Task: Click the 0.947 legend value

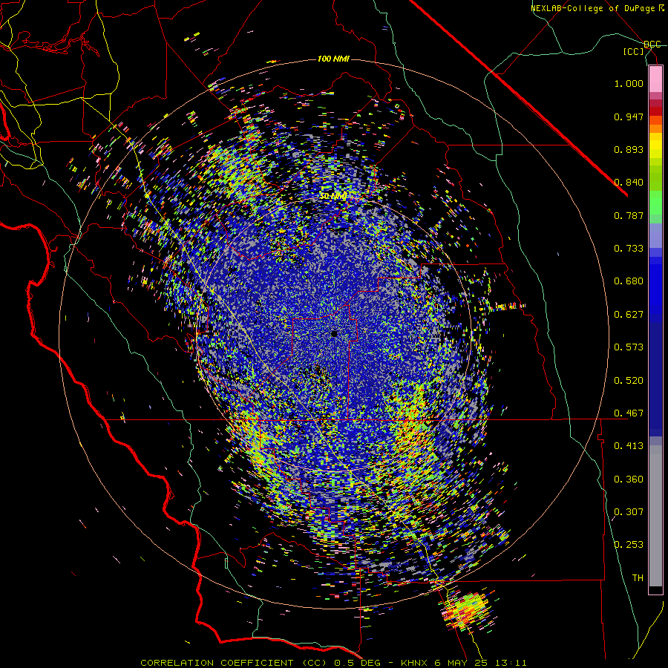Action: tap(629, 117)
